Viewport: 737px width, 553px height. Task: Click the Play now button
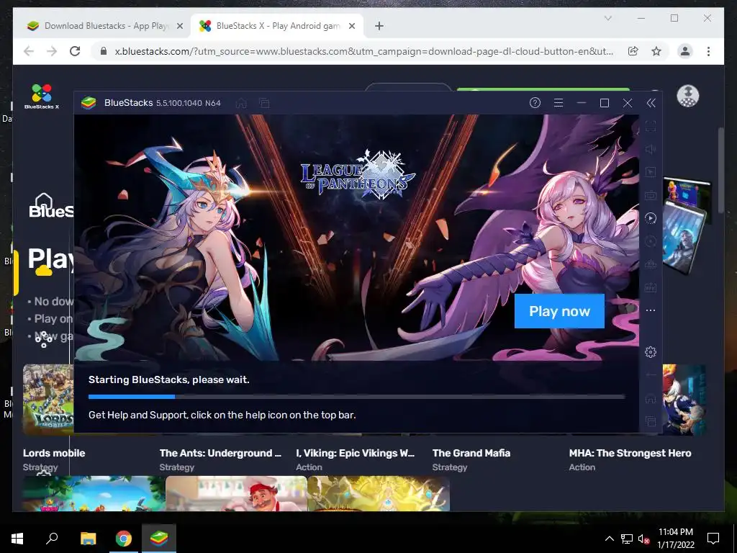click(559, 311)
